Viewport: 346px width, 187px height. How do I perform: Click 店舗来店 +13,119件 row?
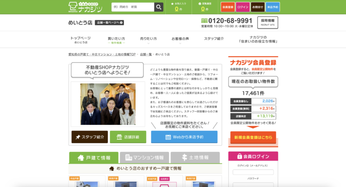[253, 116]
